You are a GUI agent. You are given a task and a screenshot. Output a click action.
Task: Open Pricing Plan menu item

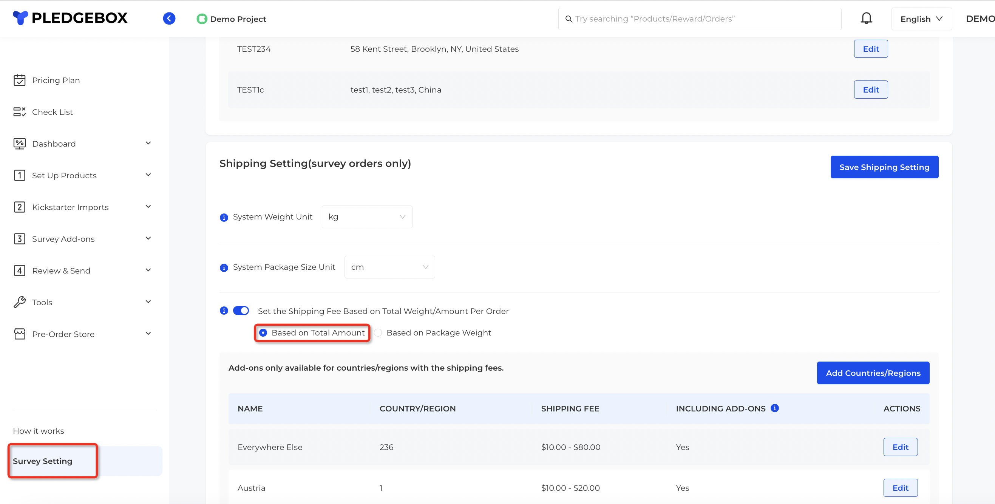pyautogui.click(x=56, y=80)
